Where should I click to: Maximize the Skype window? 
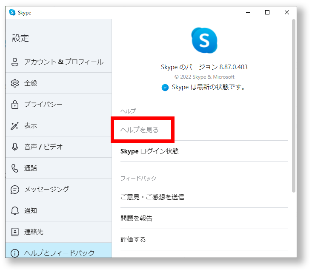click(x=267, y=12)
